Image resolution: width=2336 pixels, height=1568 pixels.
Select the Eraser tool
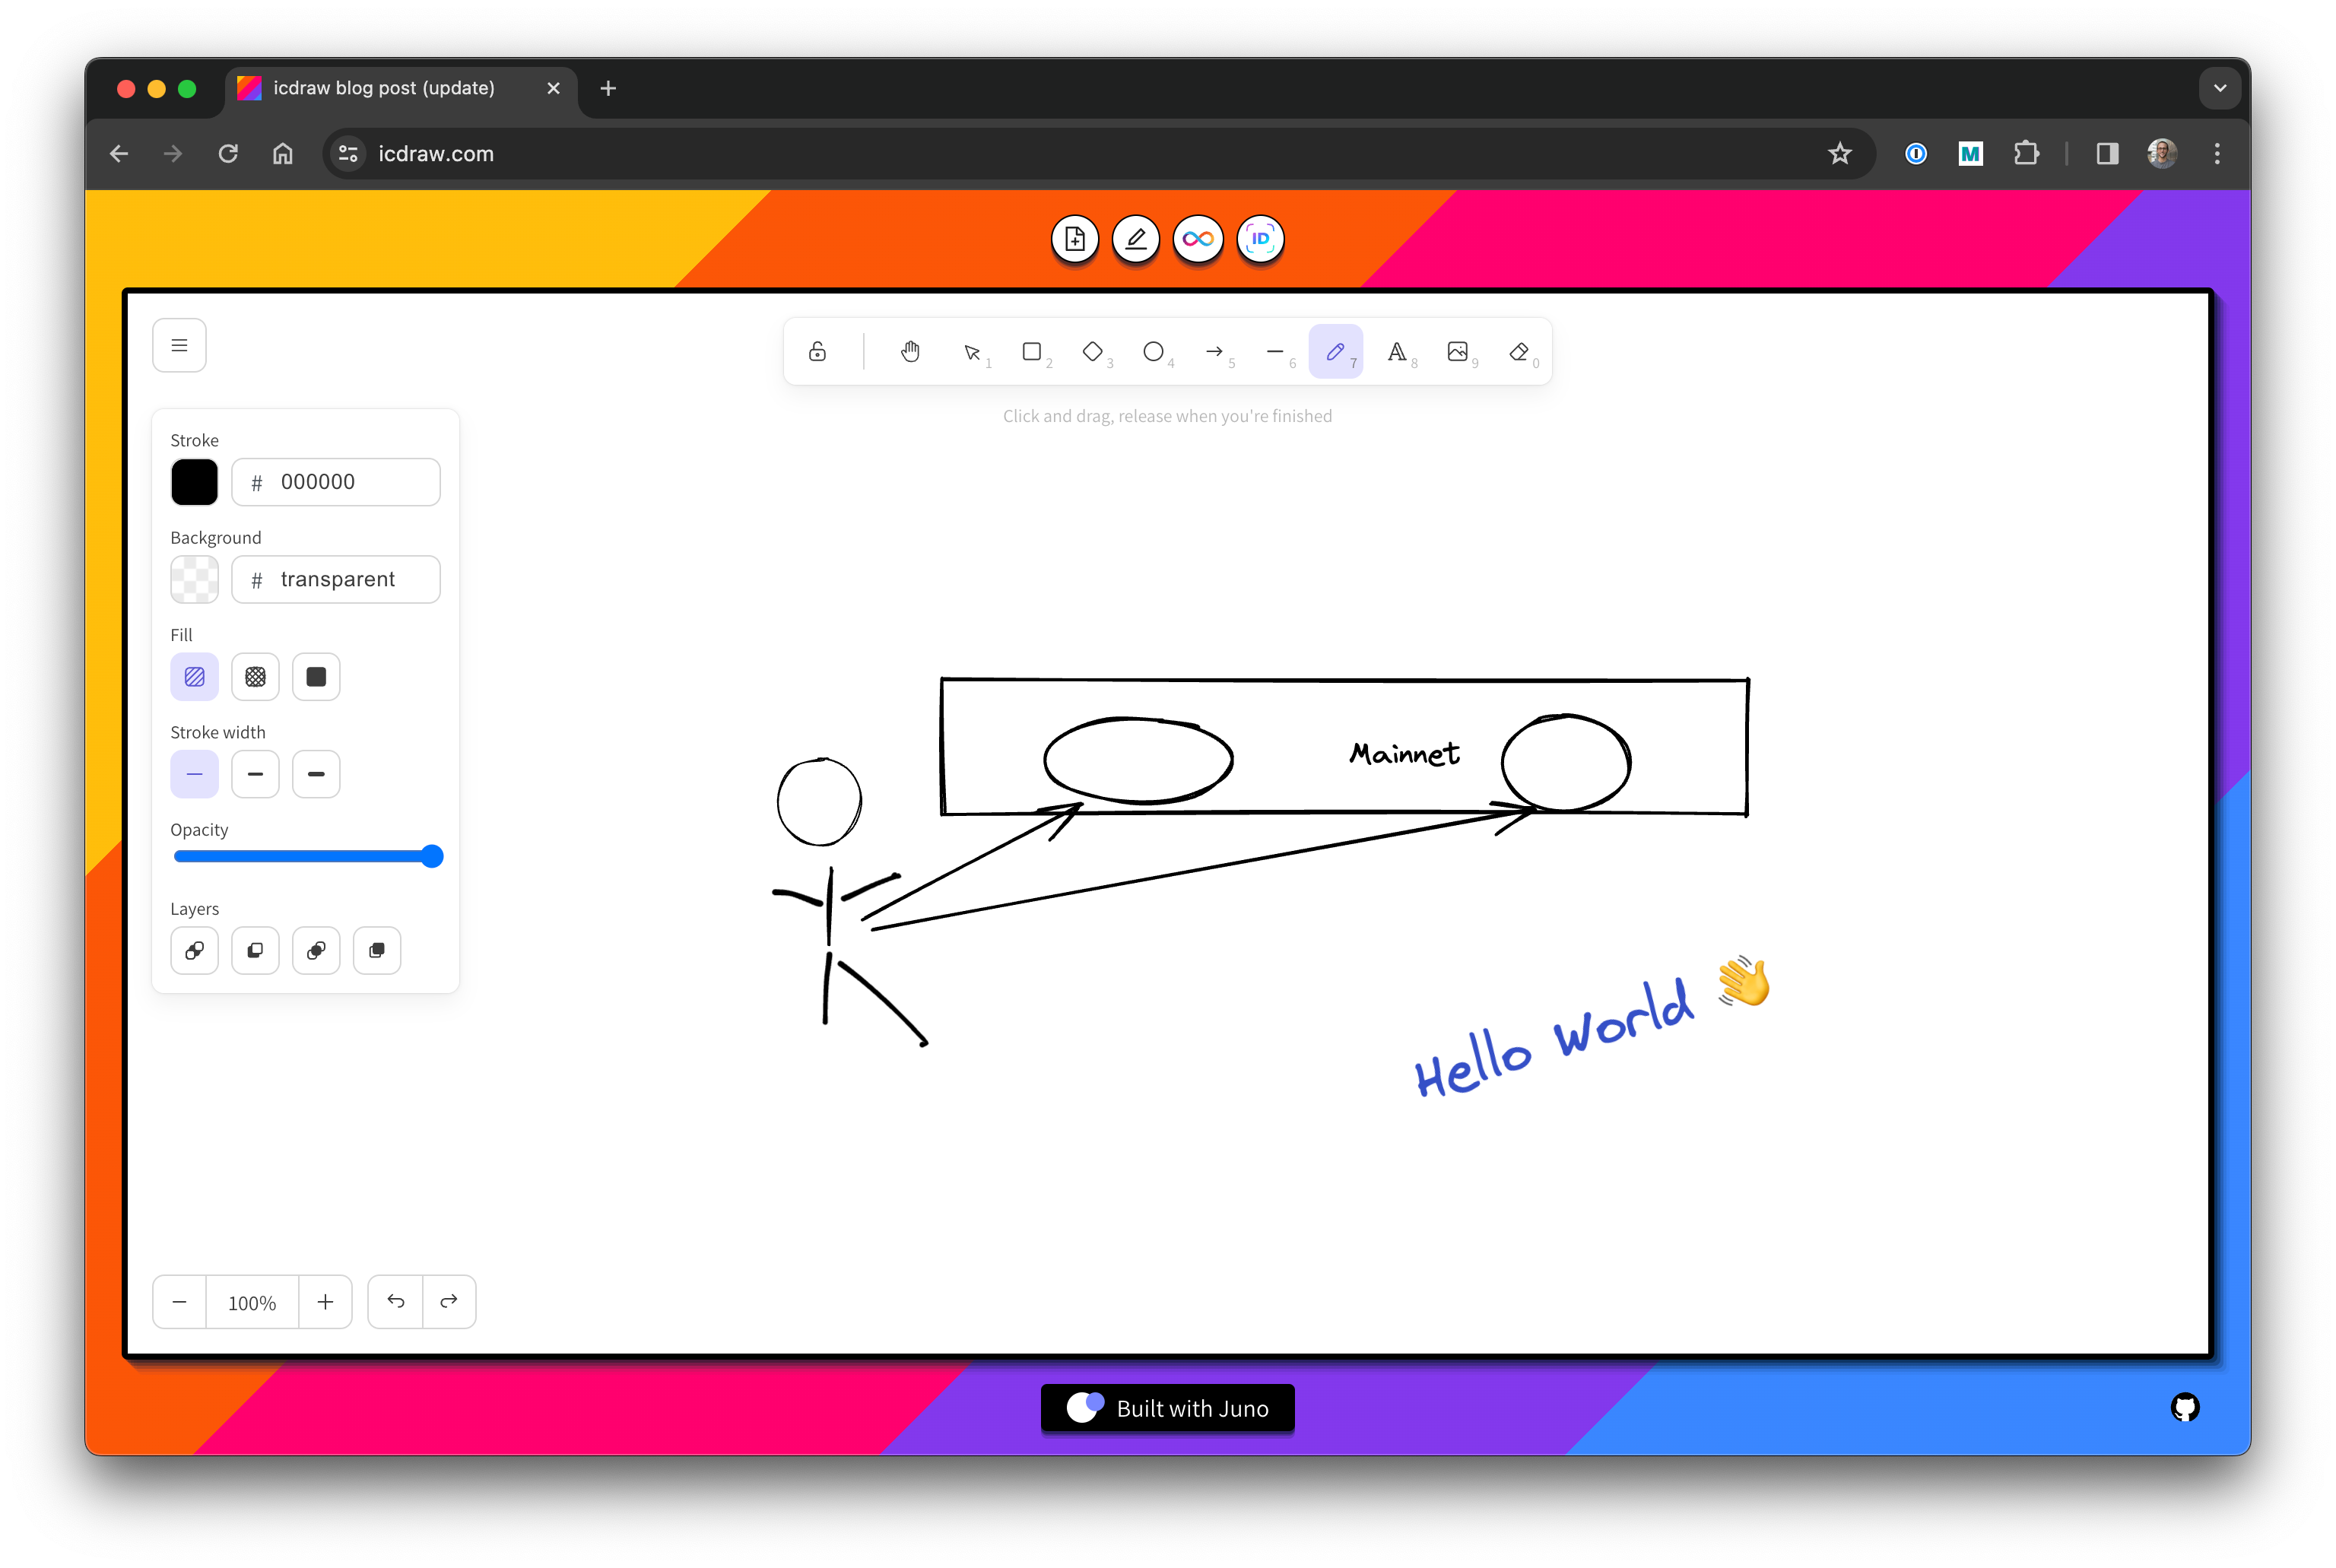tap(1519, 352)
